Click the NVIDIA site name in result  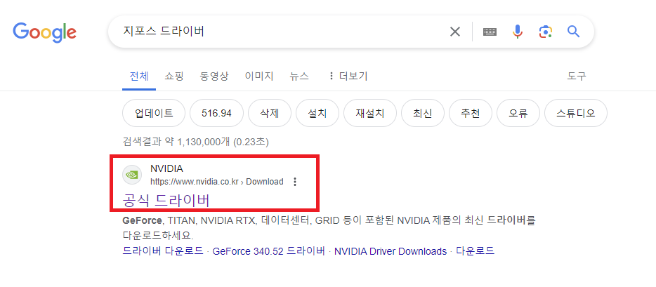[x=166, y=169]
